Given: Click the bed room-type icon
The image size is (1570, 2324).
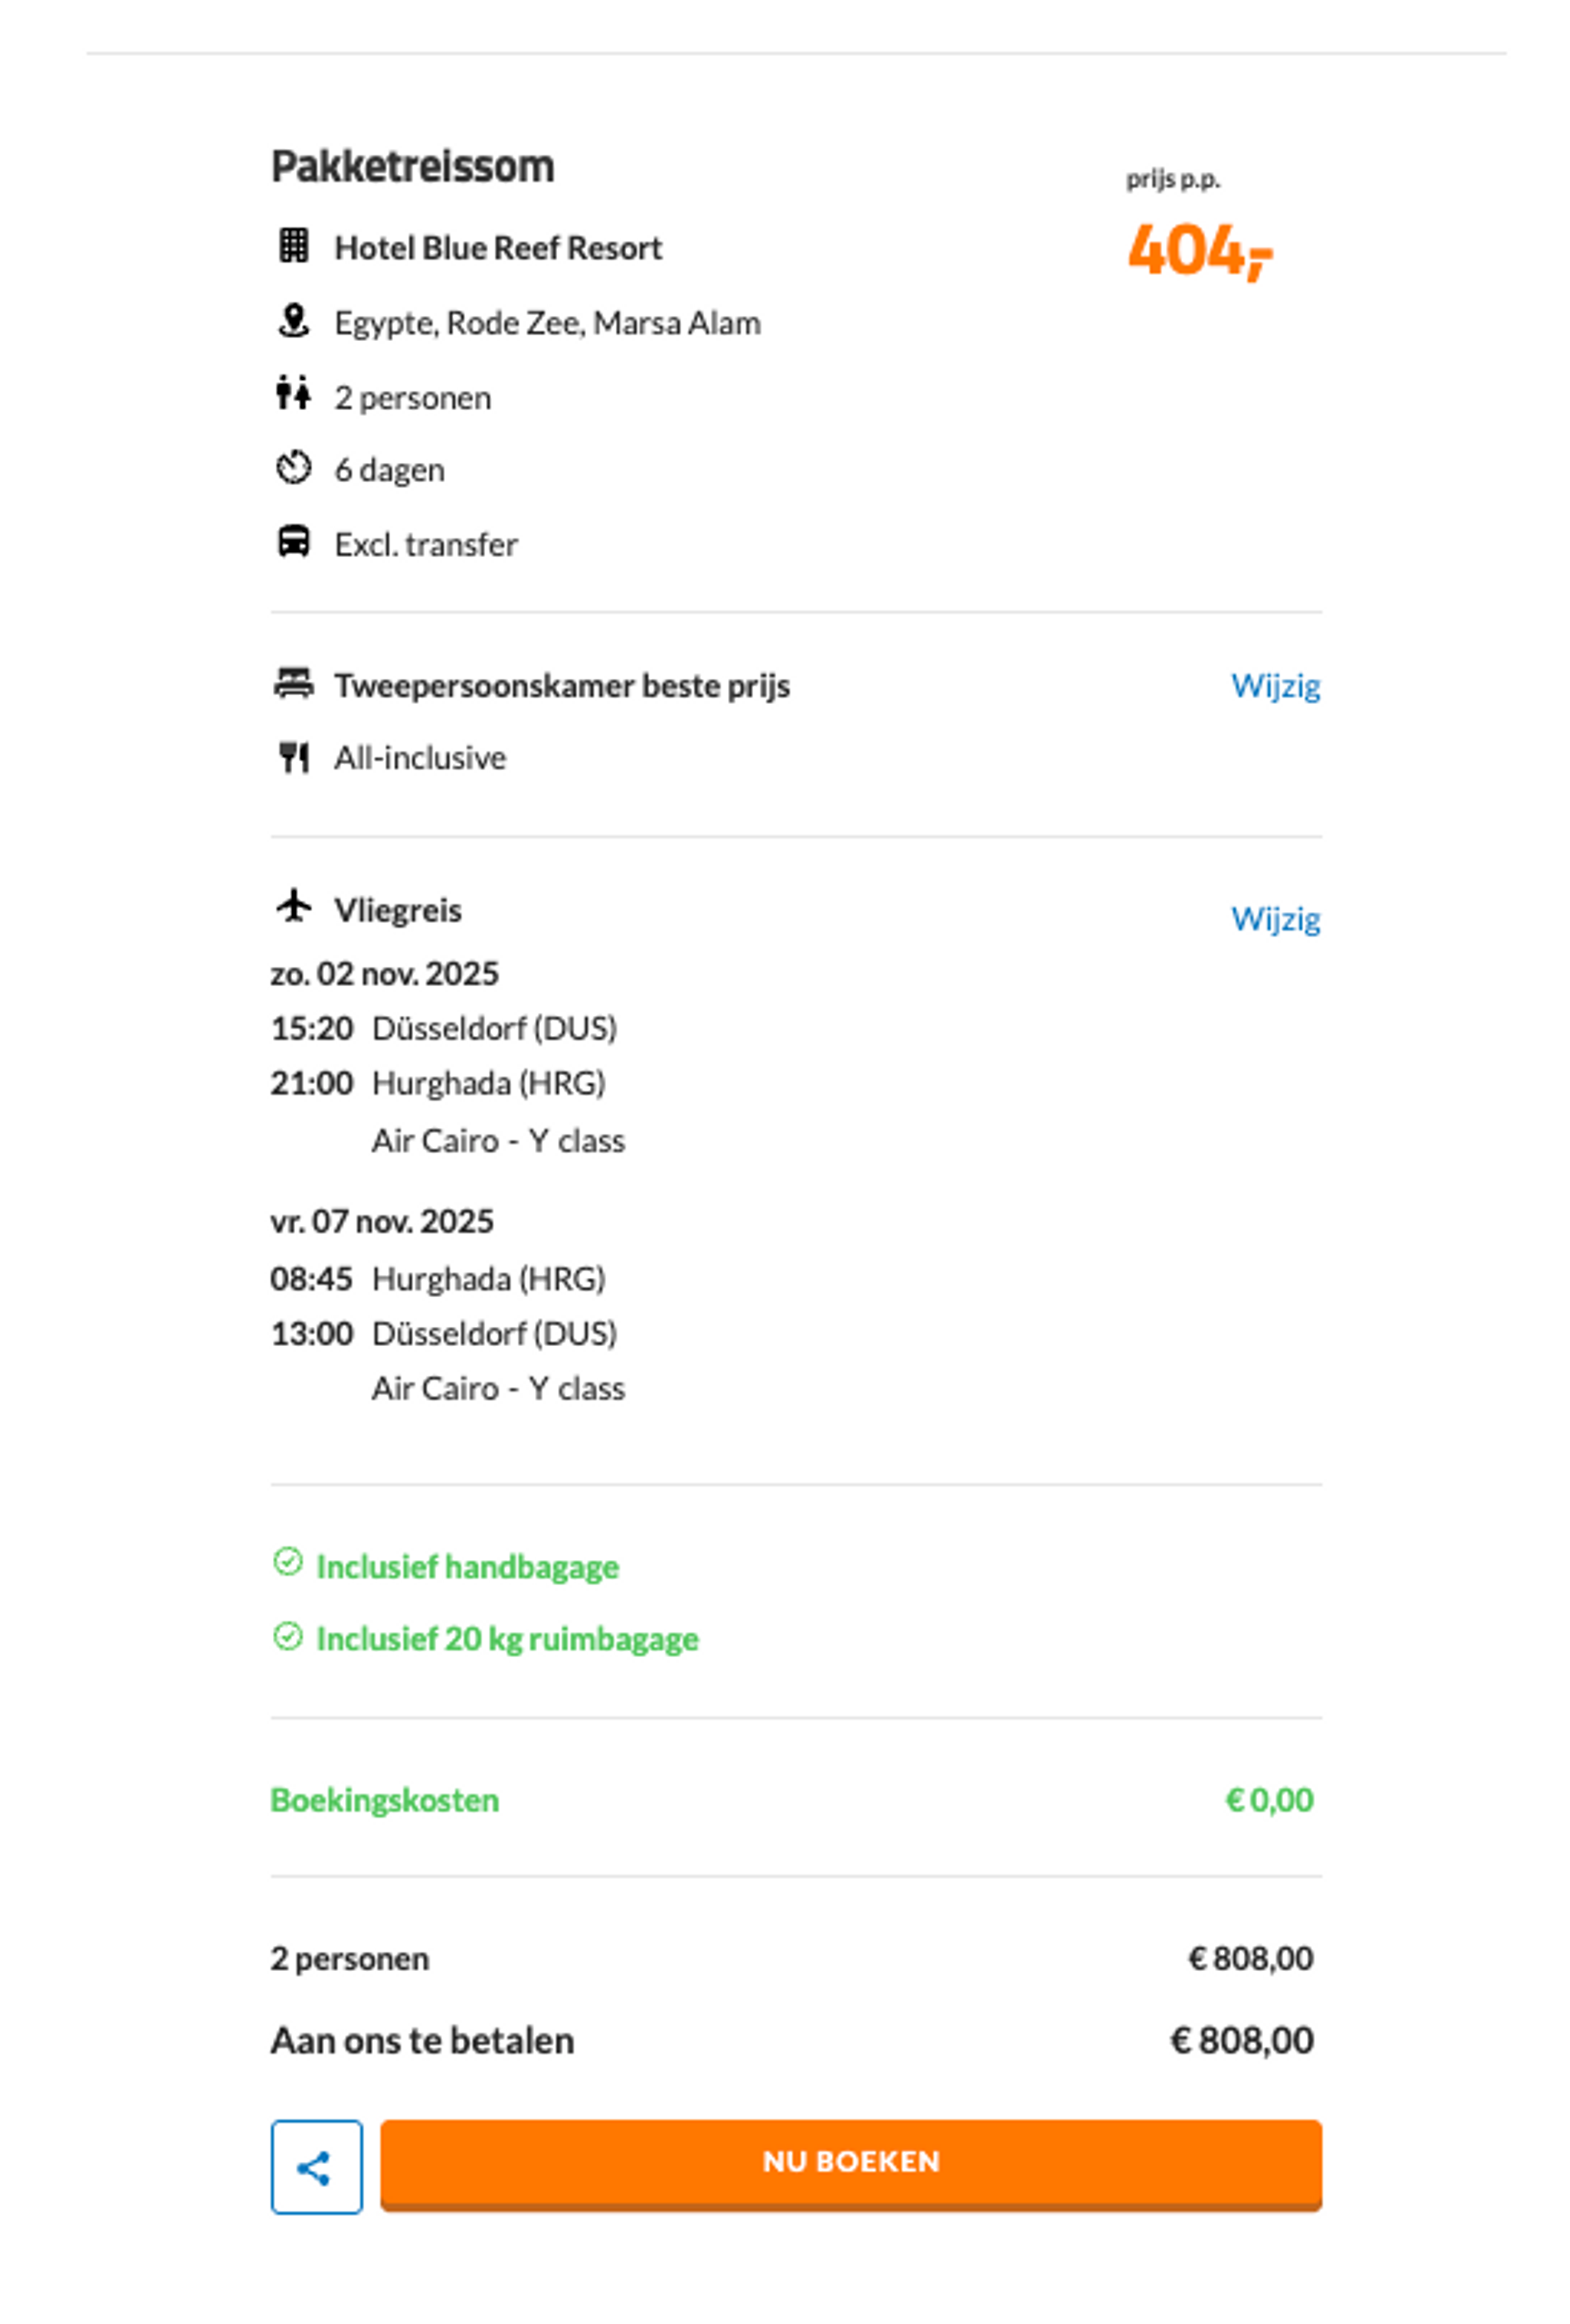Looking at the screenshot, I should click(x=293, y=684).
